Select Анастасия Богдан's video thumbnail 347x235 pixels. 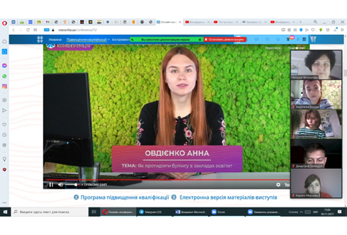(x=316, y=95)
